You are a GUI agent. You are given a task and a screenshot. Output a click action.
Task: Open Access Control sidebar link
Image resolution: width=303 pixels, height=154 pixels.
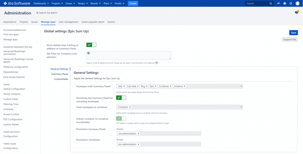11,114
